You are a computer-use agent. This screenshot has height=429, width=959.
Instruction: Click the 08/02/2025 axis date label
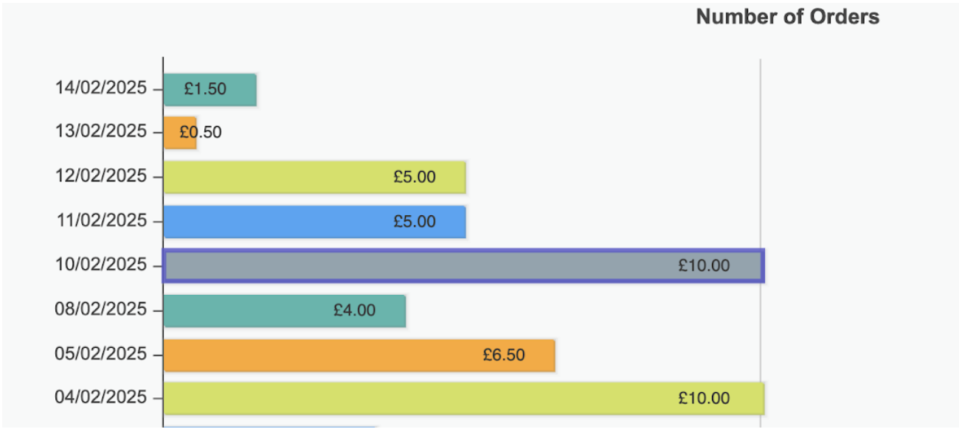101,309
